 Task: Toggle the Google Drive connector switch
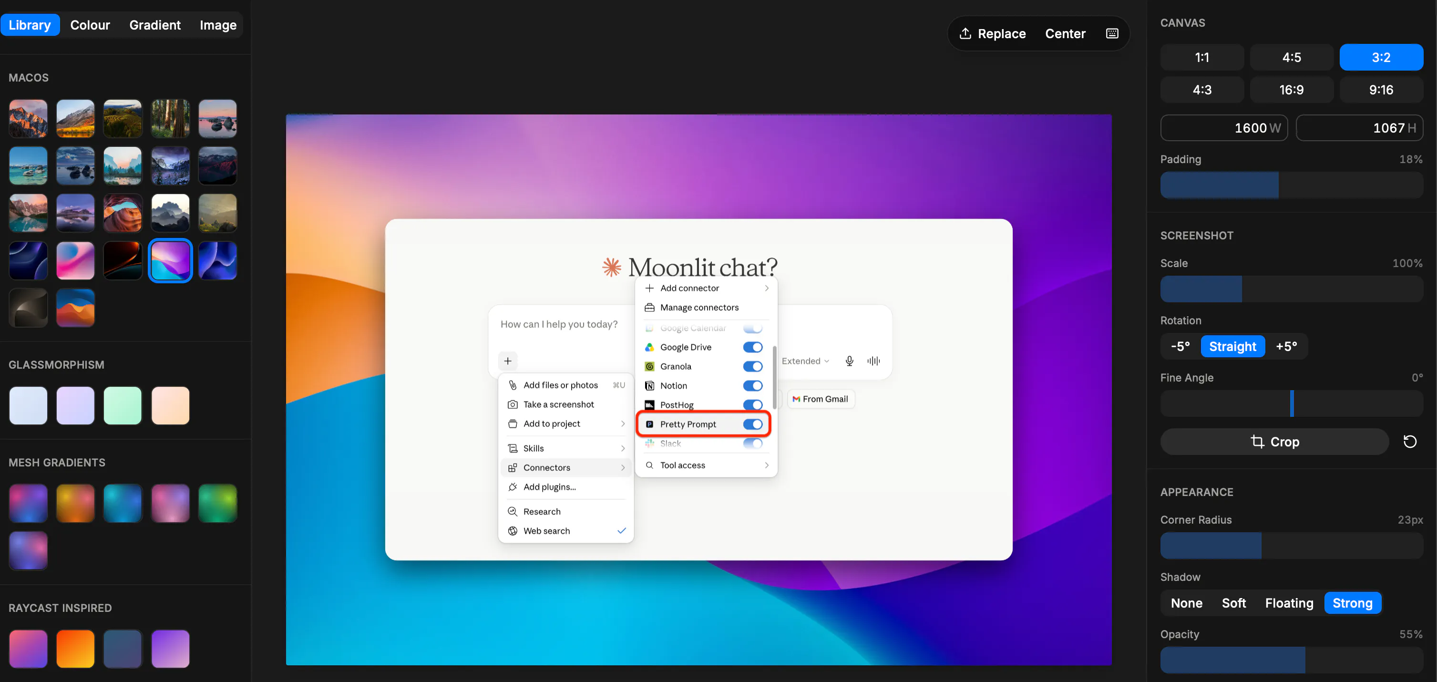click(x=752, y=347)
